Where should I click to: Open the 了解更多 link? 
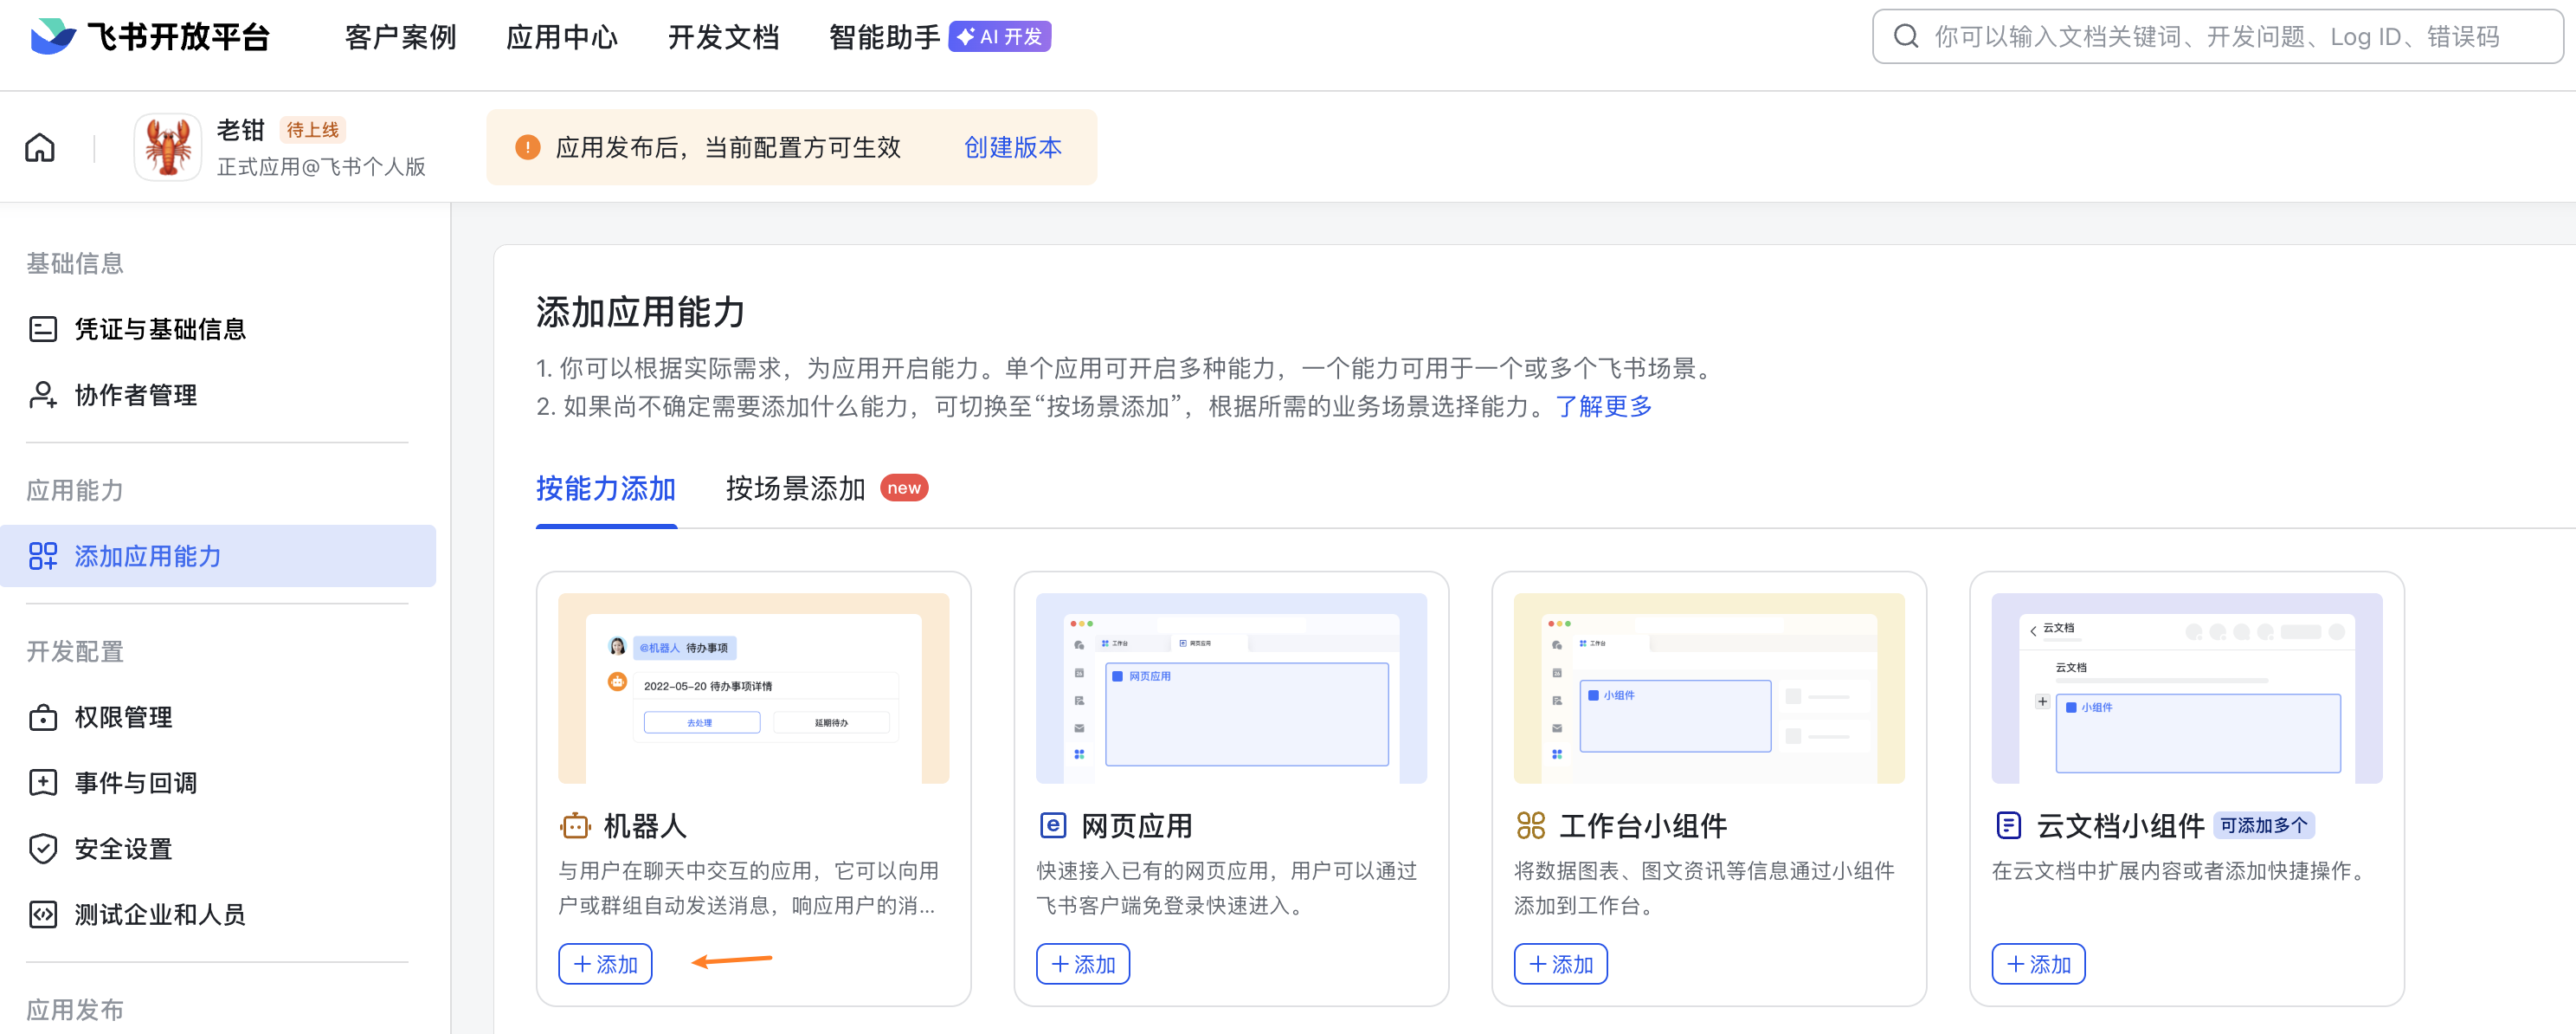[x=1604, y=407]
